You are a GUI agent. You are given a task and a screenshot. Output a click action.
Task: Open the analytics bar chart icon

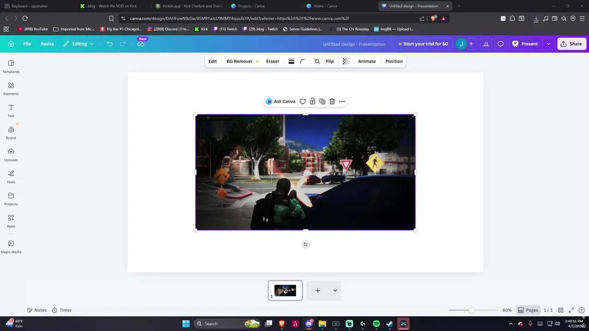pyautogui.click(x=485, y=44)
